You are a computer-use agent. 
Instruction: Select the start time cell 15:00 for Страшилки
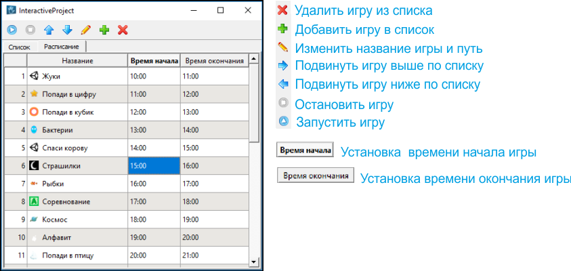[154, 165]
